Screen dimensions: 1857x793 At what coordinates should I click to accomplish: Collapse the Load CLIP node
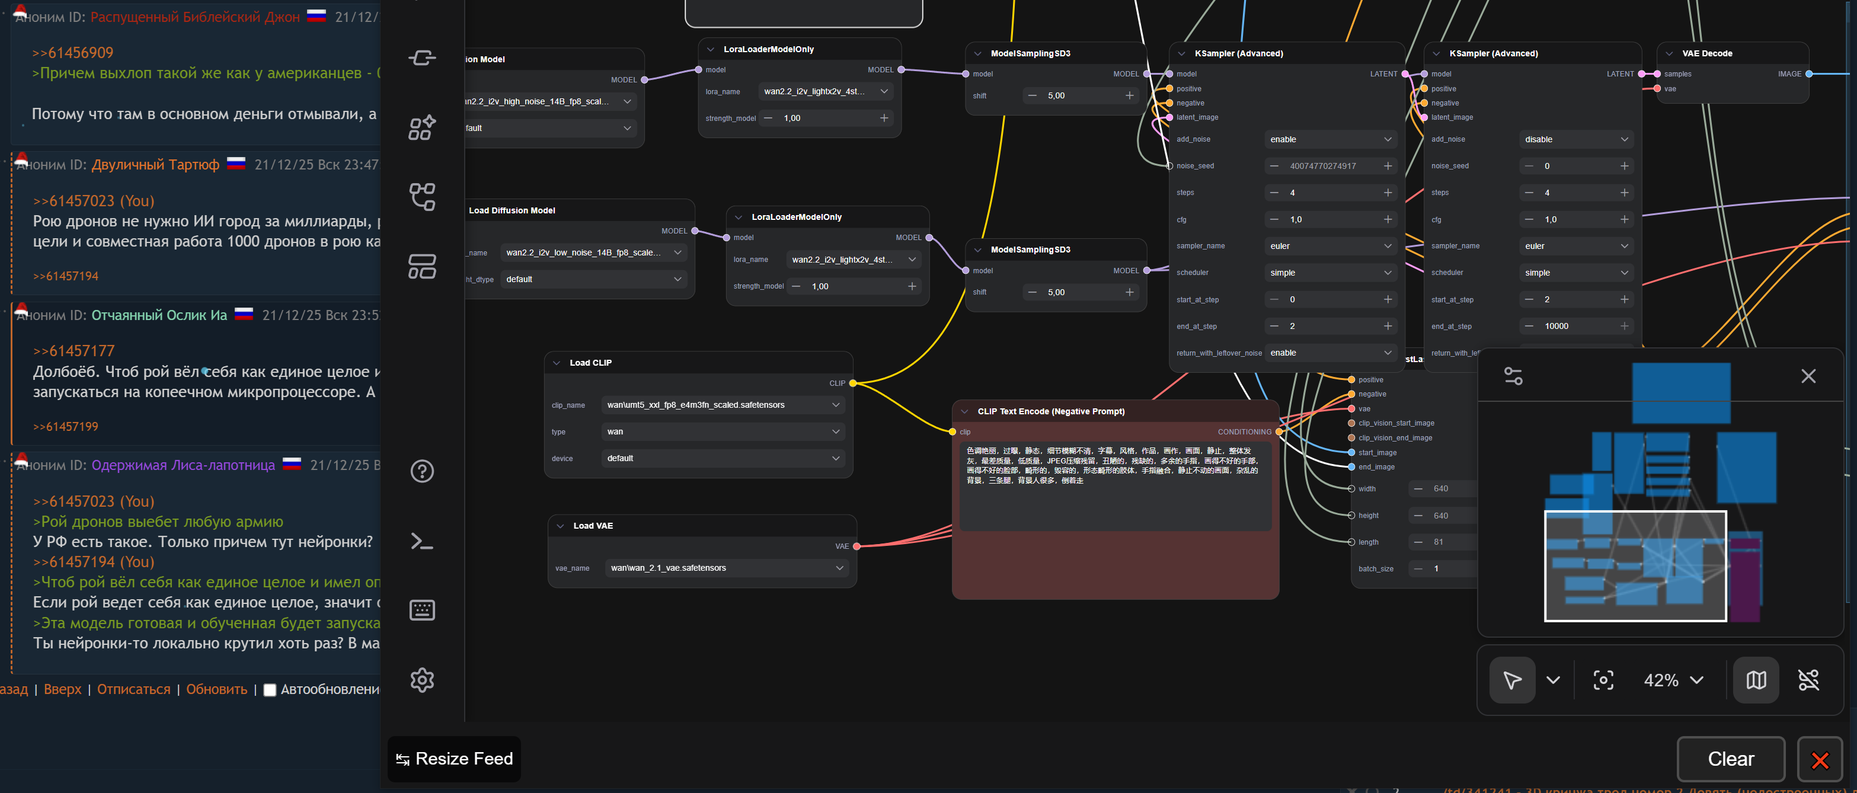[557, 363]
